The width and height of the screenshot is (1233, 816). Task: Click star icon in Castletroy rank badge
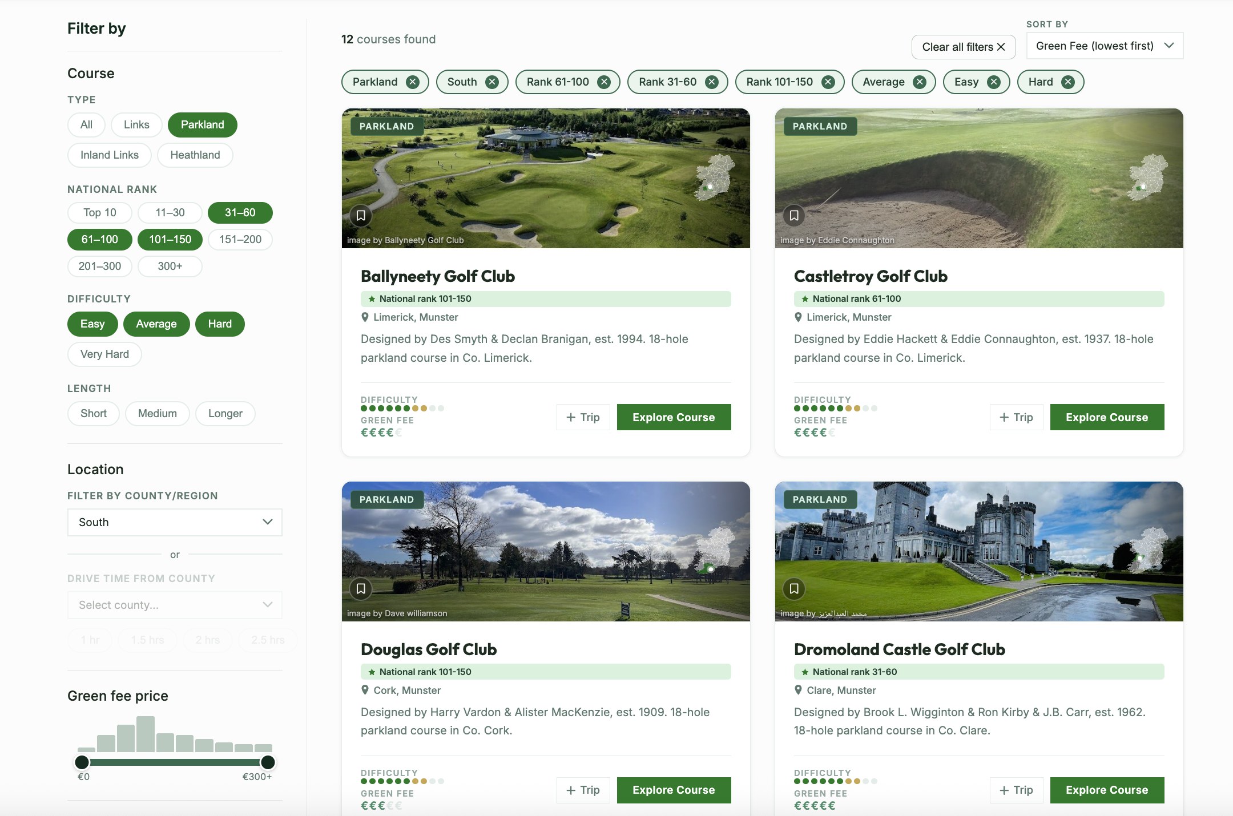805,299
